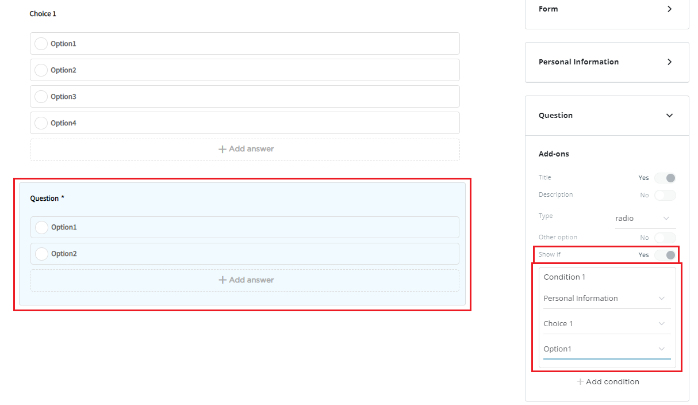Collapse the Question panel chevron
The width and height of the screenshot is (698, 405).
click(669, 116)
